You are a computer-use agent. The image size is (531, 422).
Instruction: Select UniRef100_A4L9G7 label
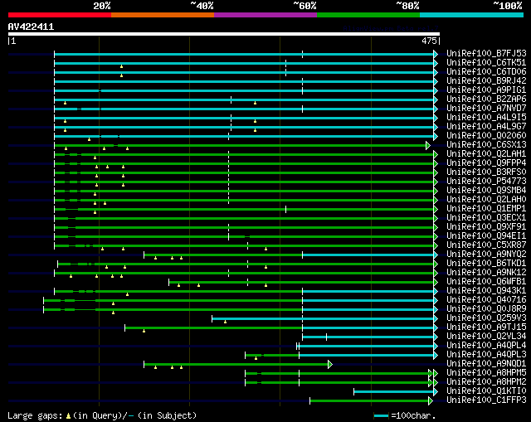click(x=486, y=127)
